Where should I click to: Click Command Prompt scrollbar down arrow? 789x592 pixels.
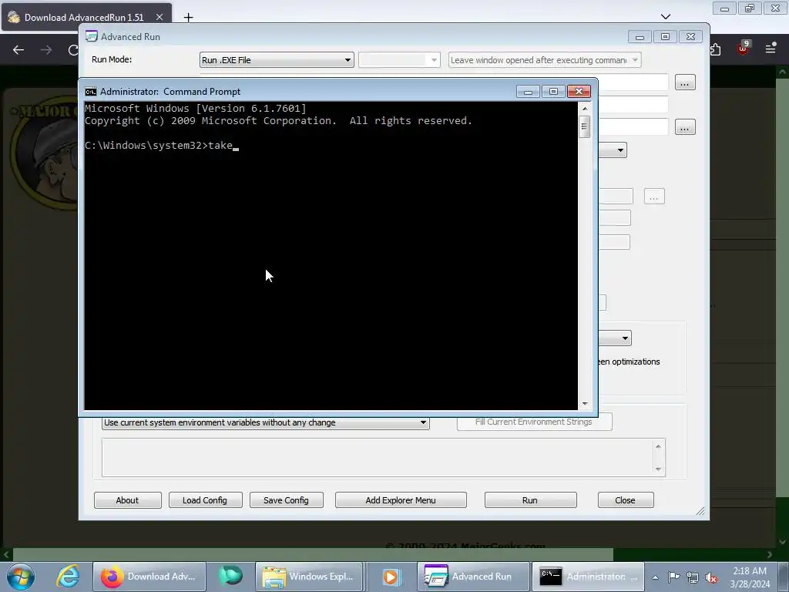tap(585, 404)
